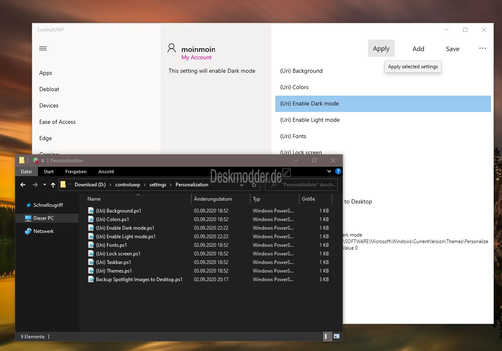Click the (Uri) Fonts.ps1 file icon
Screen dimensions: 502x351
tap(91, 245)
